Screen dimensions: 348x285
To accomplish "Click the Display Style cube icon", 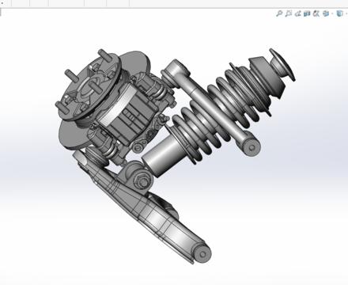I will (x=339, y=13).
